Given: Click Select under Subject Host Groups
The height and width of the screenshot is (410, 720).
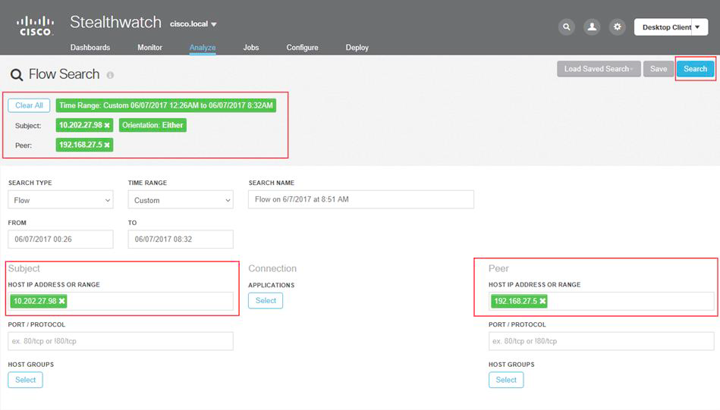Looking at the screenshot, I should tap(25, 380).
